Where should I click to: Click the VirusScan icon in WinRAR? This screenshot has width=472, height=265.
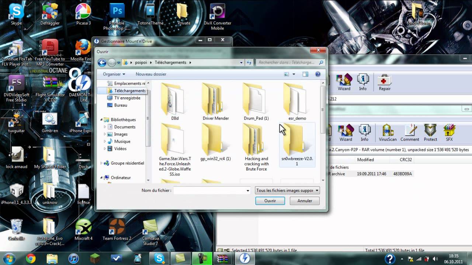click(x=388, y=133)
